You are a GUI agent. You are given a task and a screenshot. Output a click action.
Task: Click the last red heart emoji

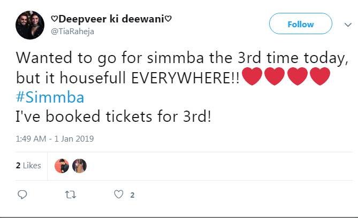coord(319,76)
